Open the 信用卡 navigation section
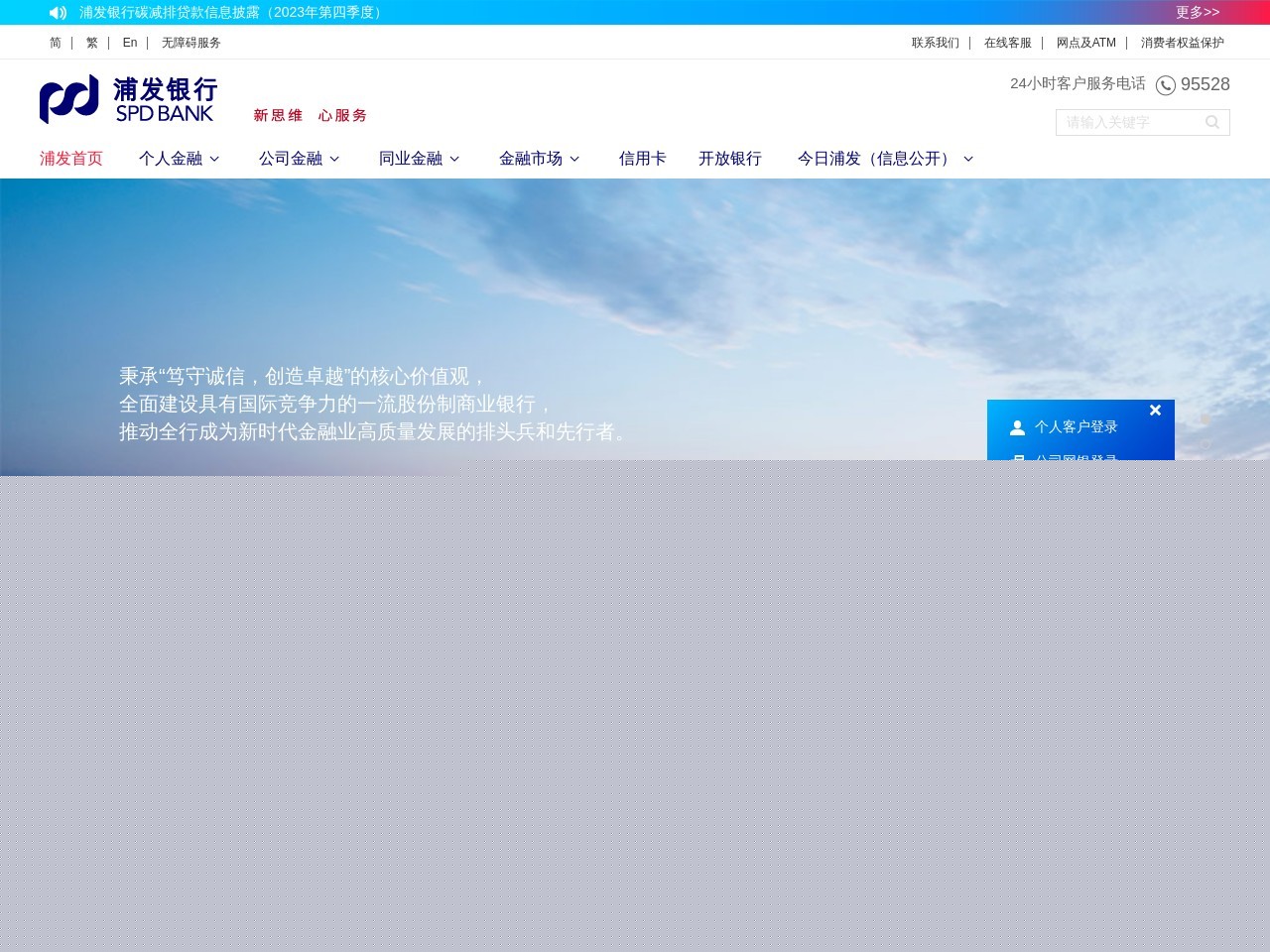The image size is (1270, 952). (x=642, y=159)
